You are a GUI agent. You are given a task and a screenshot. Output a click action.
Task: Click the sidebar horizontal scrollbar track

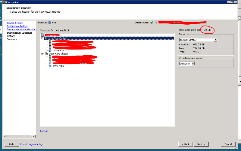point(20,137)
